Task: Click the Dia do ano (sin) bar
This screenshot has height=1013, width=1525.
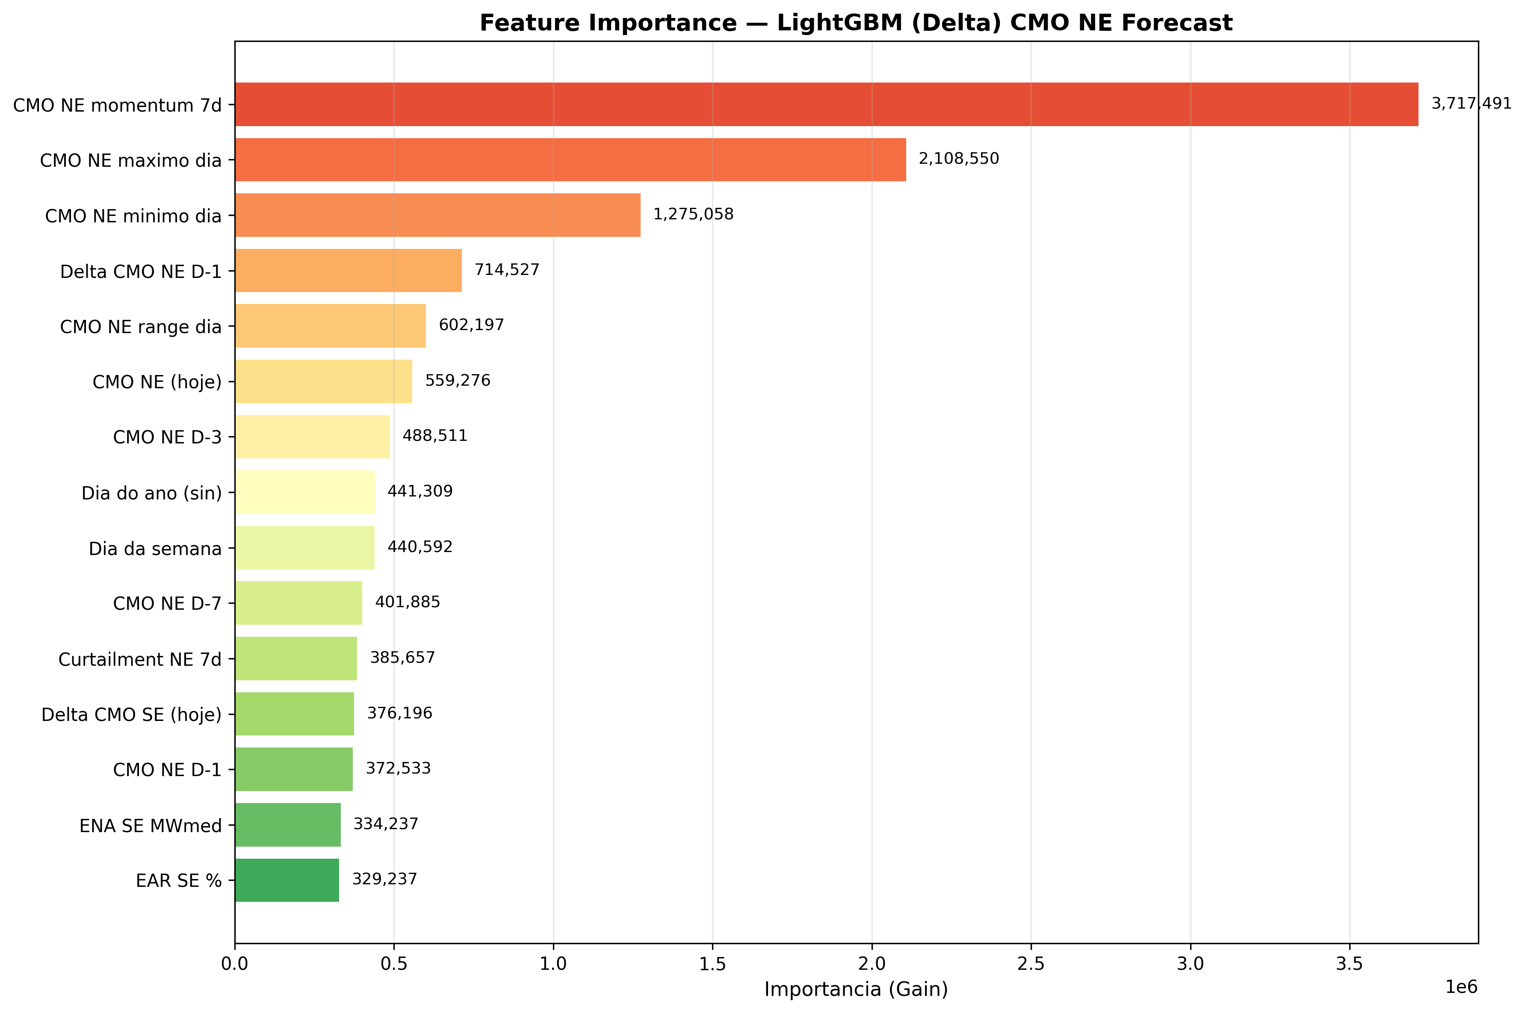Action: pyautogui.click(x=304, y=492)
